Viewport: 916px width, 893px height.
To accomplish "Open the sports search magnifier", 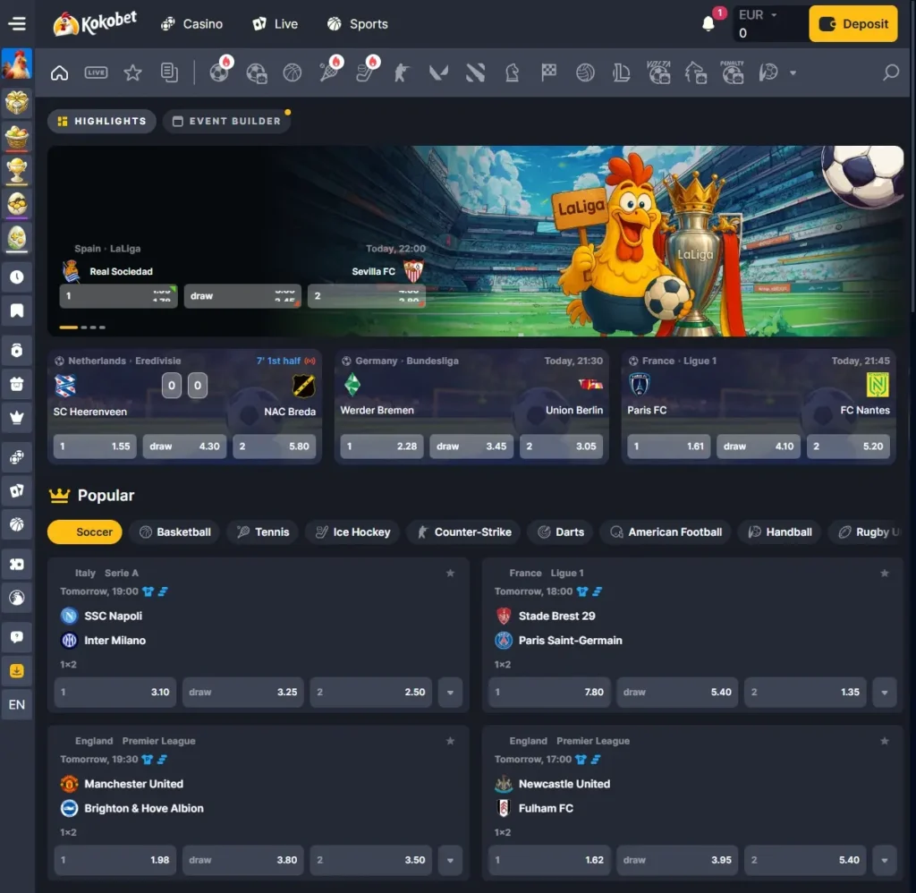I will [x=890, y=72].
